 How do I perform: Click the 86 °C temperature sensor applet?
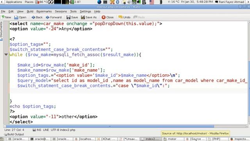tap(41, 2)
